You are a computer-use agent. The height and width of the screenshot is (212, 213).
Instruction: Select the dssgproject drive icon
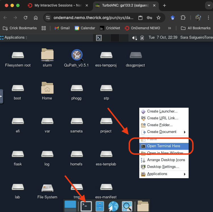pos(135,55)
